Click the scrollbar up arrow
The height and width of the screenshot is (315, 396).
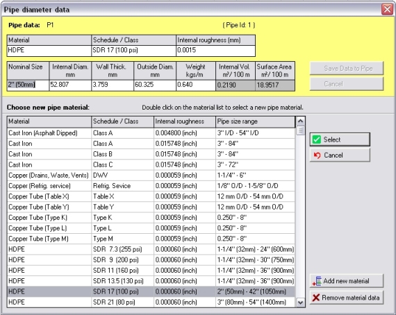(300, 121)
